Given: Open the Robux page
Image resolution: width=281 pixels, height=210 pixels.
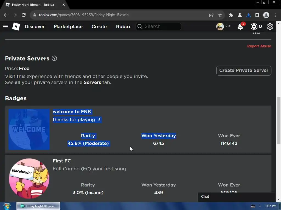Looking at the screenshot, I should coord(123,27).
